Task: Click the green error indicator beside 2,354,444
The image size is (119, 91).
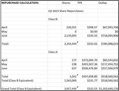Action: tap(78, 42)
